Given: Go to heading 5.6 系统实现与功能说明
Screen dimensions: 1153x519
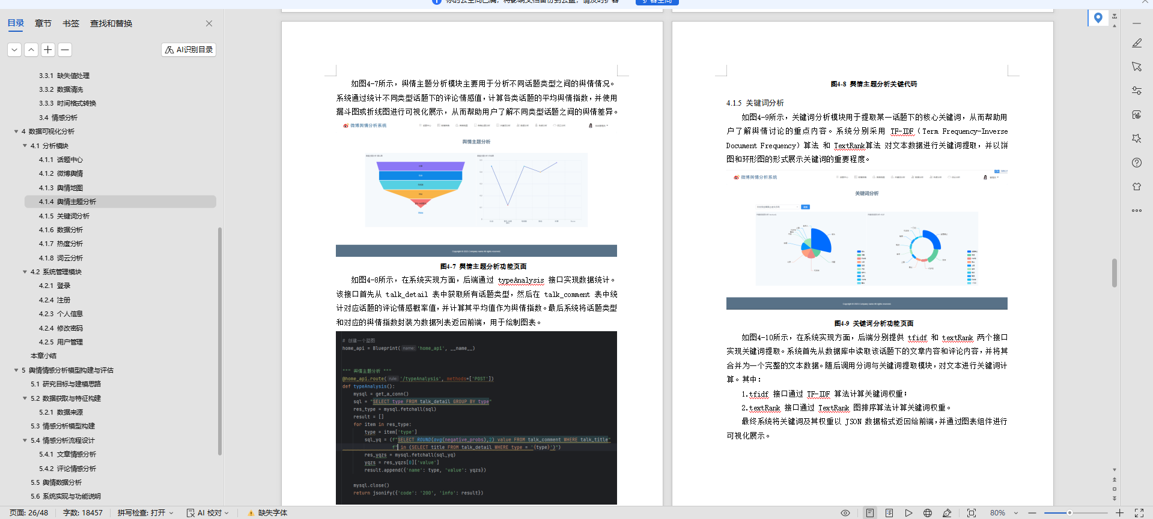Looking at the screenshot, I should pyautogui.click(x=66, y=496).
